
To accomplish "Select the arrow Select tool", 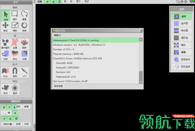I will point(6,16).
